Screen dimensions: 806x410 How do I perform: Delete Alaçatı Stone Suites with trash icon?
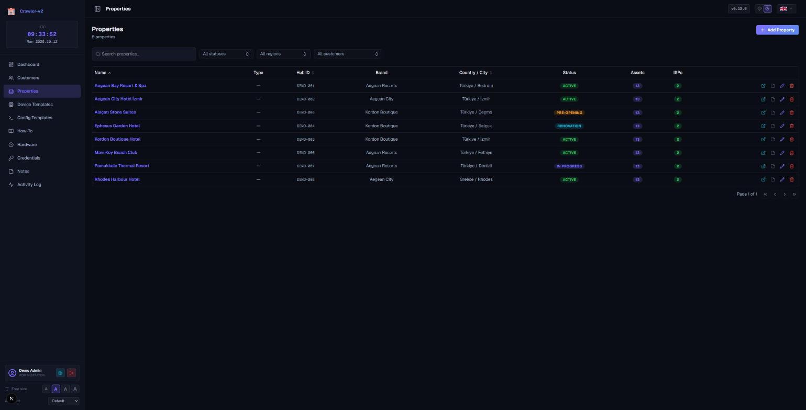point(792,112)
